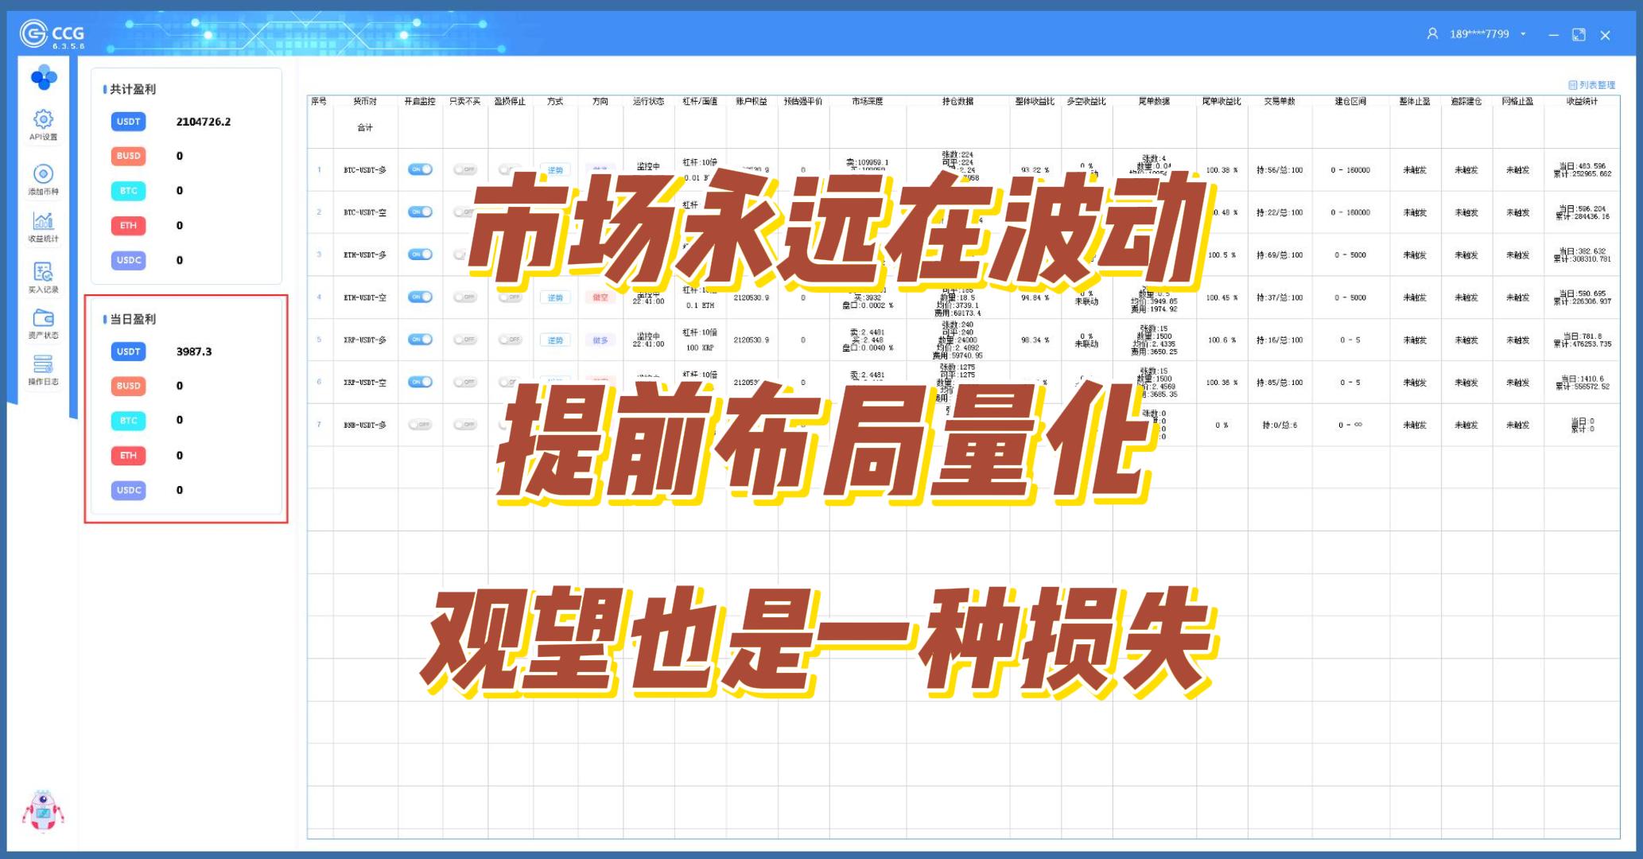Viewport: 1643px width, 859px height.
Task: Click the 货币对 column header
Action: click(x=365, y=101)
